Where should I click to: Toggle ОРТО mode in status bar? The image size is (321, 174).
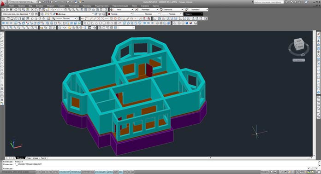pos(56,172)
